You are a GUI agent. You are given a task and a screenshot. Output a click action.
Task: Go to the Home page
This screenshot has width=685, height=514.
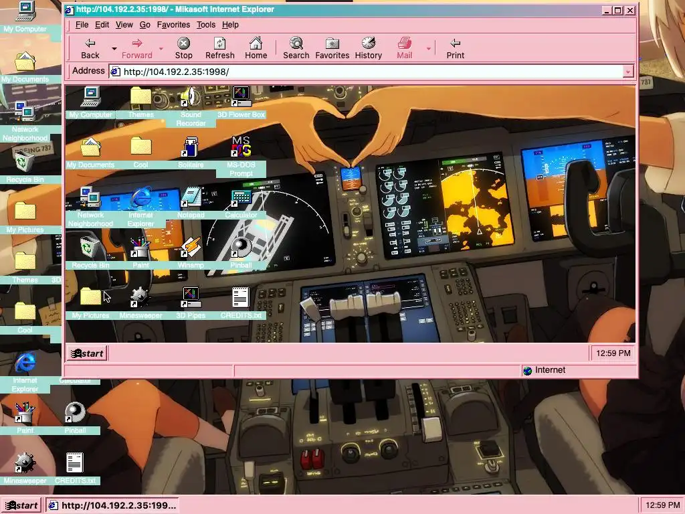[256, 48]
